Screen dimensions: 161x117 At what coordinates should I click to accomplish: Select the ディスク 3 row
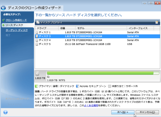coord(97,36)
